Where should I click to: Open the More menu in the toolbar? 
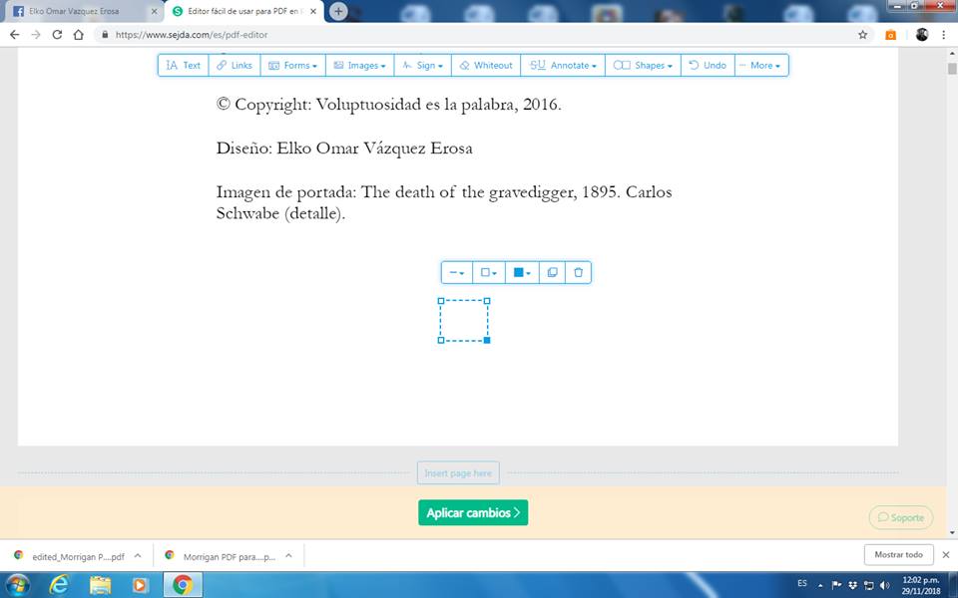click(x=761, y=65)
